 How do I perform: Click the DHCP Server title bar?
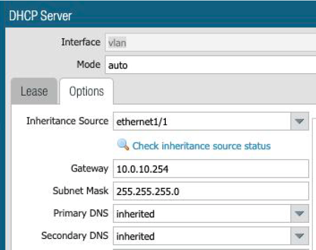tap(157, 15)
